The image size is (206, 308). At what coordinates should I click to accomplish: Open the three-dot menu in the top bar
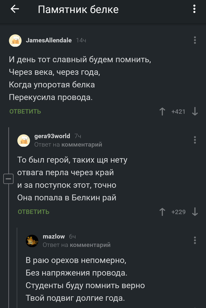click(194, 9)
